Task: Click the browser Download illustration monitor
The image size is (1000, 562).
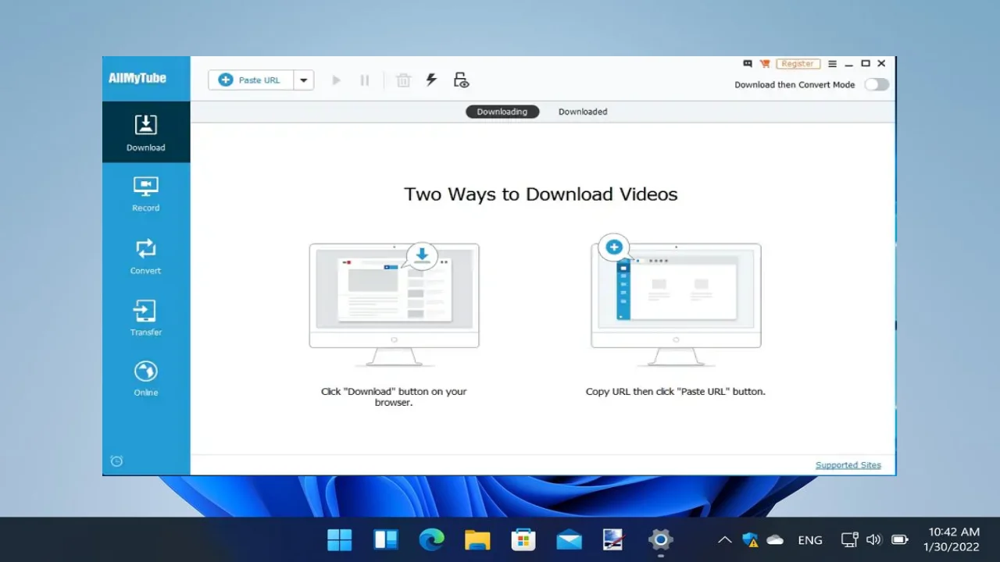Action: point(395,304)
